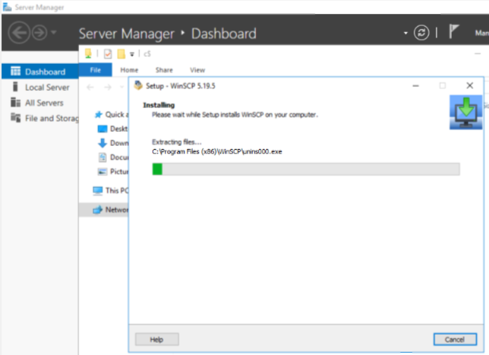Click New Folder quick access toolbar icon

(121, 54)
